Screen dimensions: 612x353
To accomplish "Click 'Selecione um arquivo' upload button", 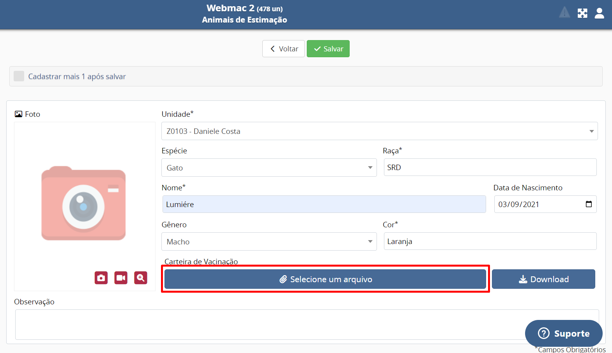I will click(325, 279).
